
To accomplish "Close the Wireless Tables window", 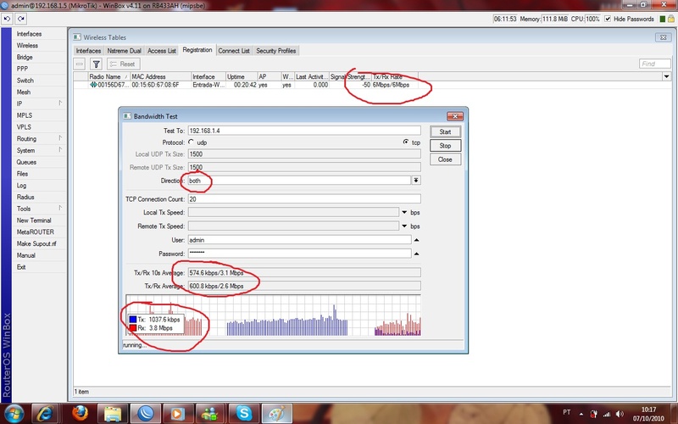I will coord(663,37).
